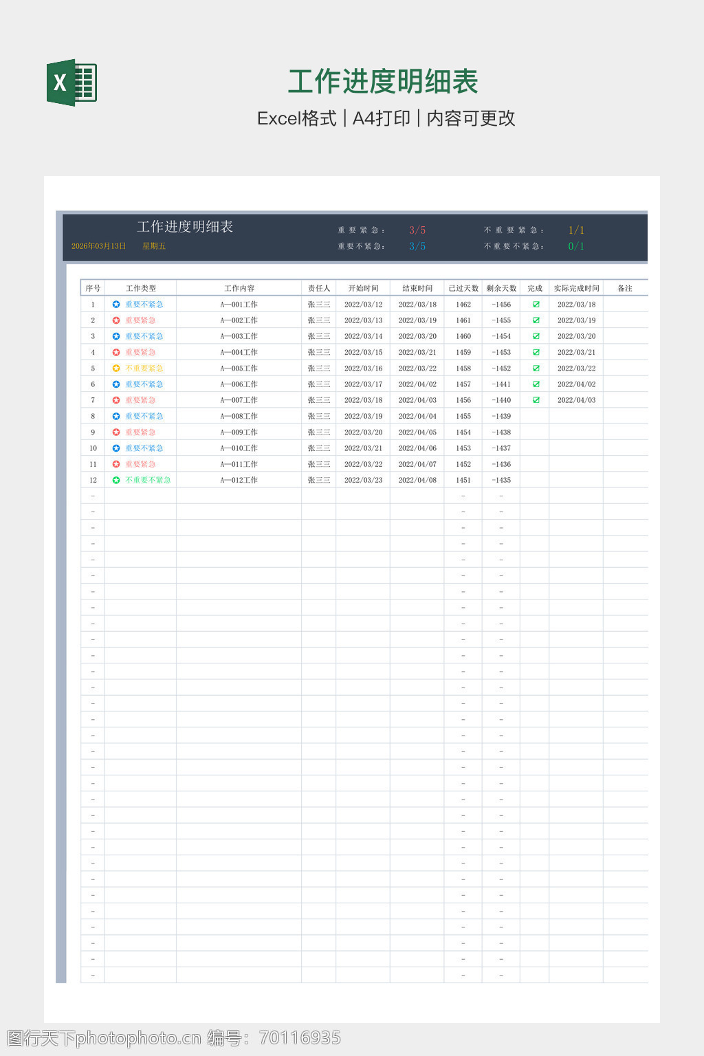
Task: Toggle the 完成 checkbox for A—007工作
Action: (x=536, y=400)
